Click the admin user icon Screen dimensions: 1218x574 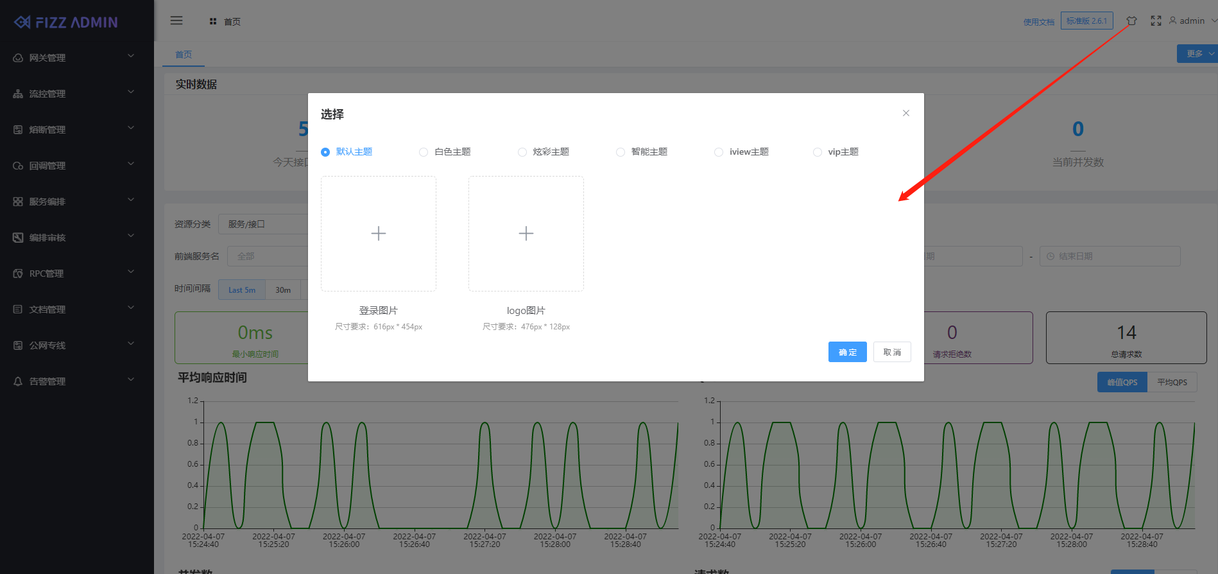click(x=1172, y=21)
